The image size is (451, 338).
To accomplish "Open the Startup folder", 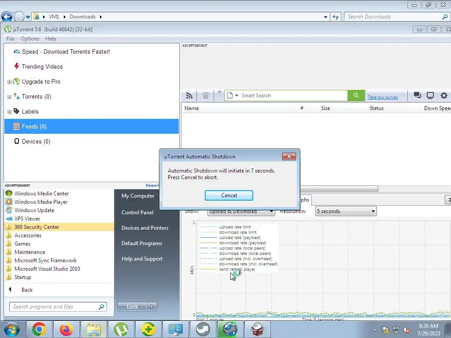I will 23,277.
